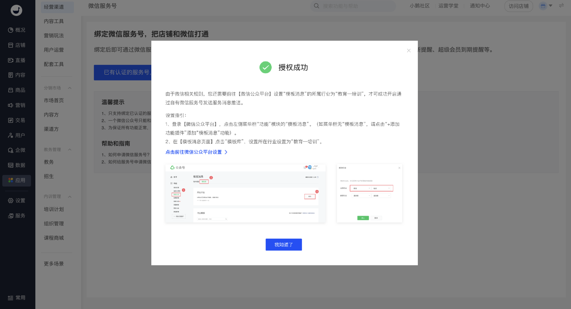Select 用户运营 menu item
The width and height of the screenshot is (571, 309).
point(54,50)
